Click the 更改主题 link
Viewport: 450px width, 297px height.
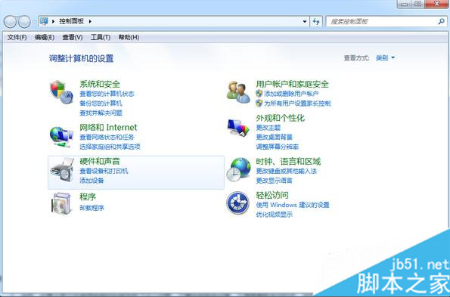[x=268, y=127]
